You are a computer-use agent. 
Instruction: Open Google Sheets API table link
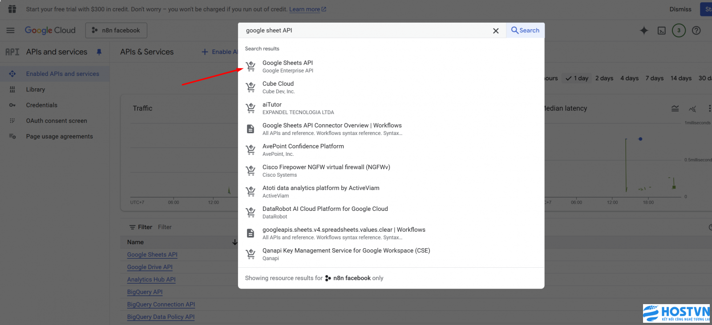[152, 255]
